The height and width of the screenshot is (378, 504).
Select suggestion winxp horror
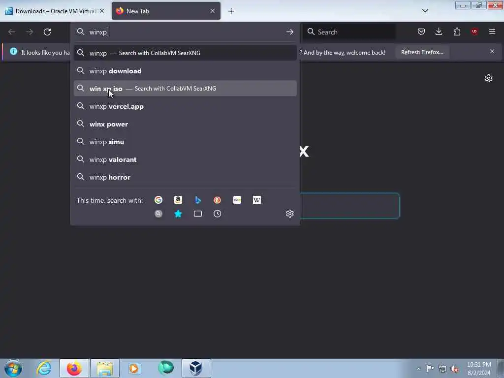[x=185, y=177]
